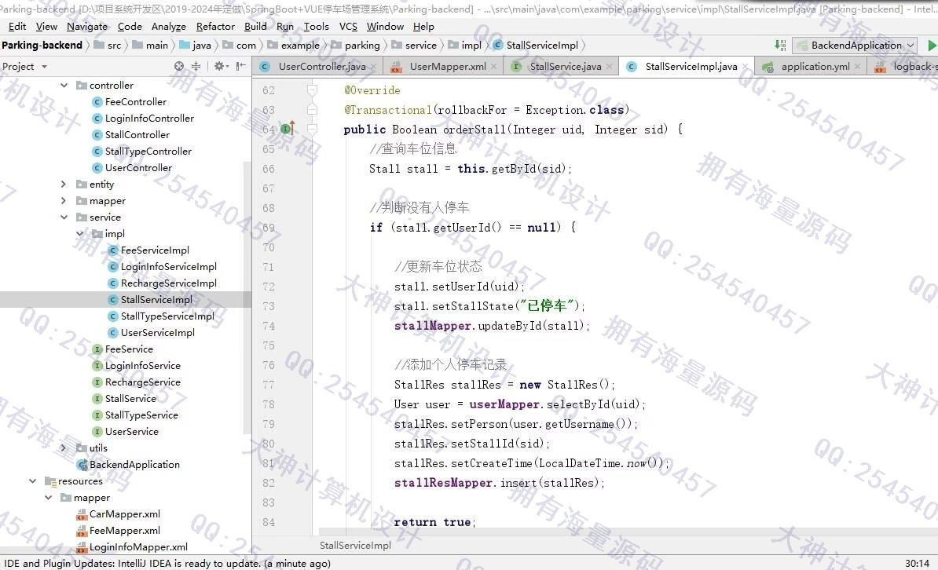Click fold marker at line 62
The image size is (938, 570).
312,90
